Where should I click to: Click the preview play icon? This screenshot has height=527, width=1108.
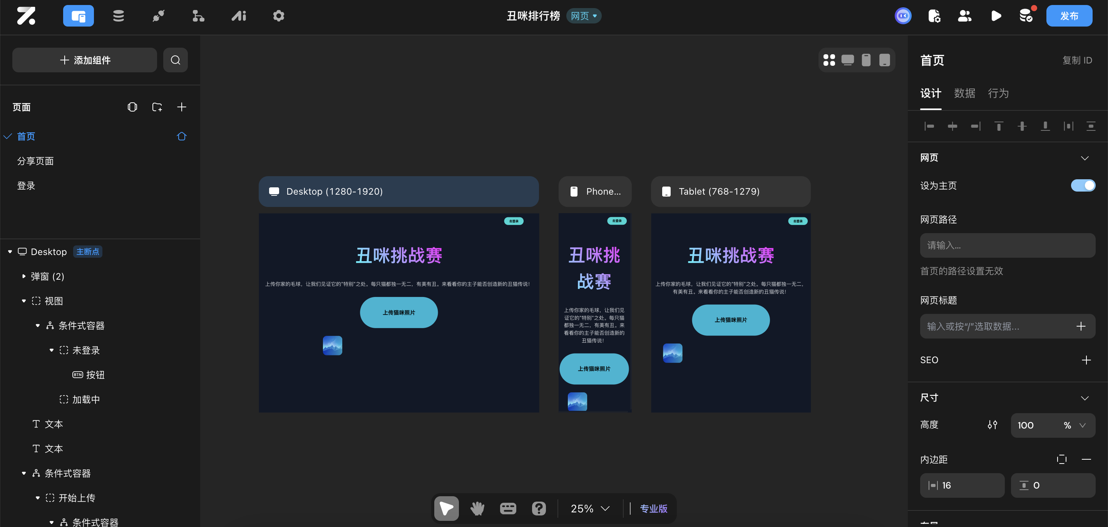[996, 16]
